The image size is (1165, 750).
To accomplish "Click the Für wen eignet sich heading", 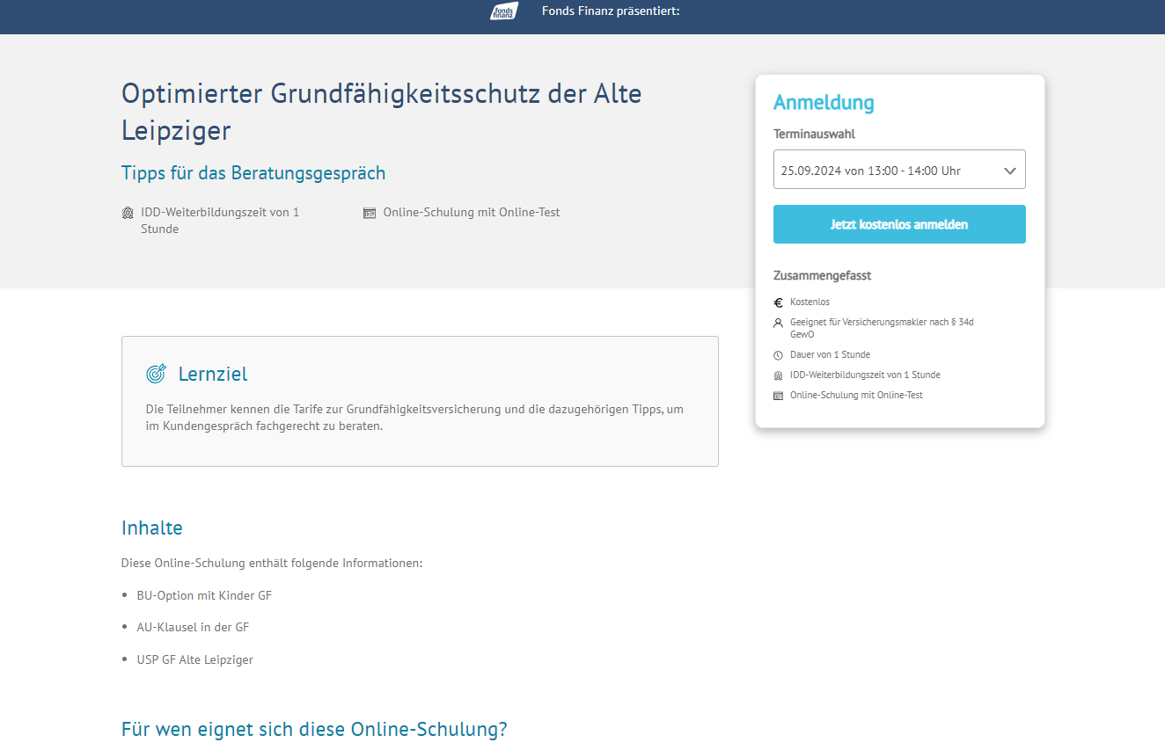I will click(x=314, y=730).
